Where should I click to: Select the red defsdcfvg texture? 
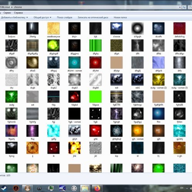(179, 28)
